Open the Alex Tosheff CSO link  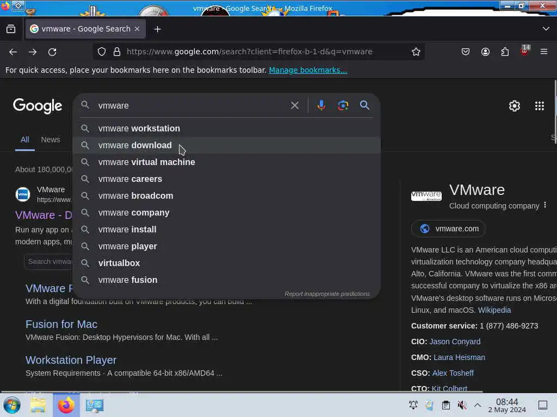(x=453, y=373)
